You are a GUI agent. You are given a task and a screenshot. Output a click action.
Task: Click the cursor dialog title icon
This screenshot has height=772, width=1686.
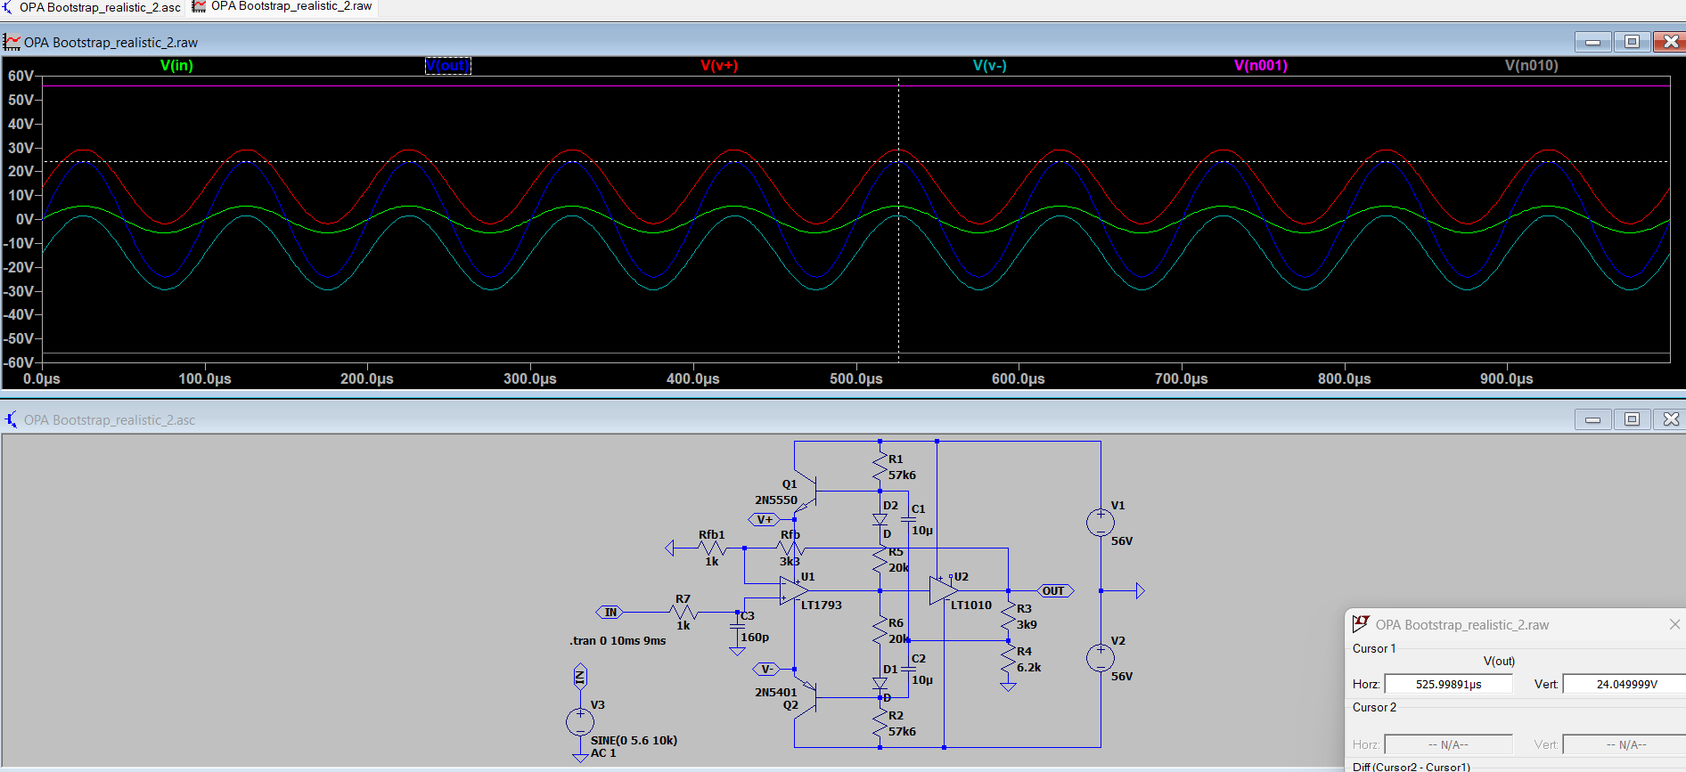pos(1361,623)
